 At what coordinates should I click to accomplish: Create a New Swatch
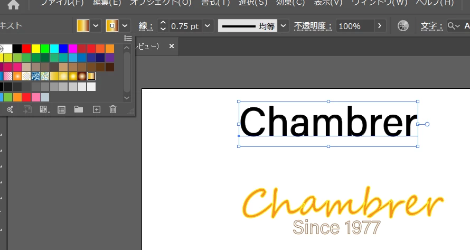[x=97, y=109]
